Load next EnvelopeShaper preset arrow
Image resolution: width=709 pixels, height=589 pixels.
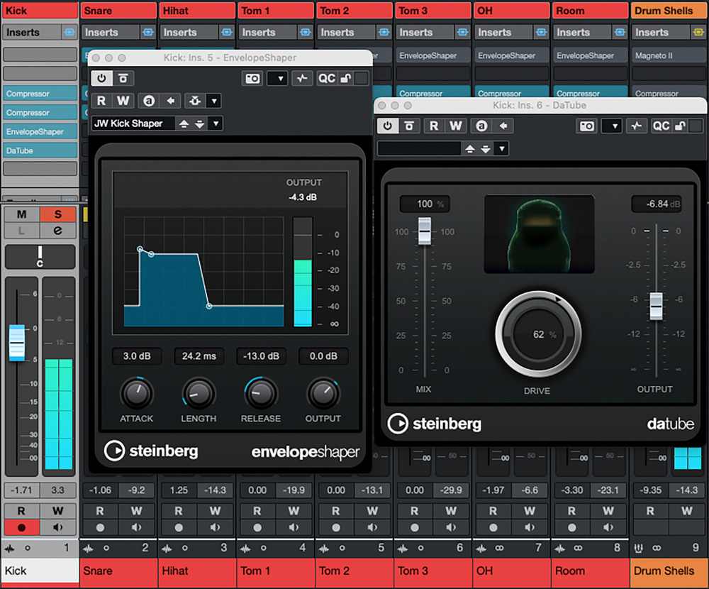tap(199, 123)
